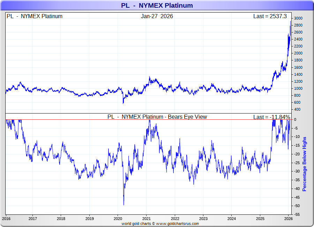
Task: Click the 'Jan-27 2026' date label
Action: (157, 16)
